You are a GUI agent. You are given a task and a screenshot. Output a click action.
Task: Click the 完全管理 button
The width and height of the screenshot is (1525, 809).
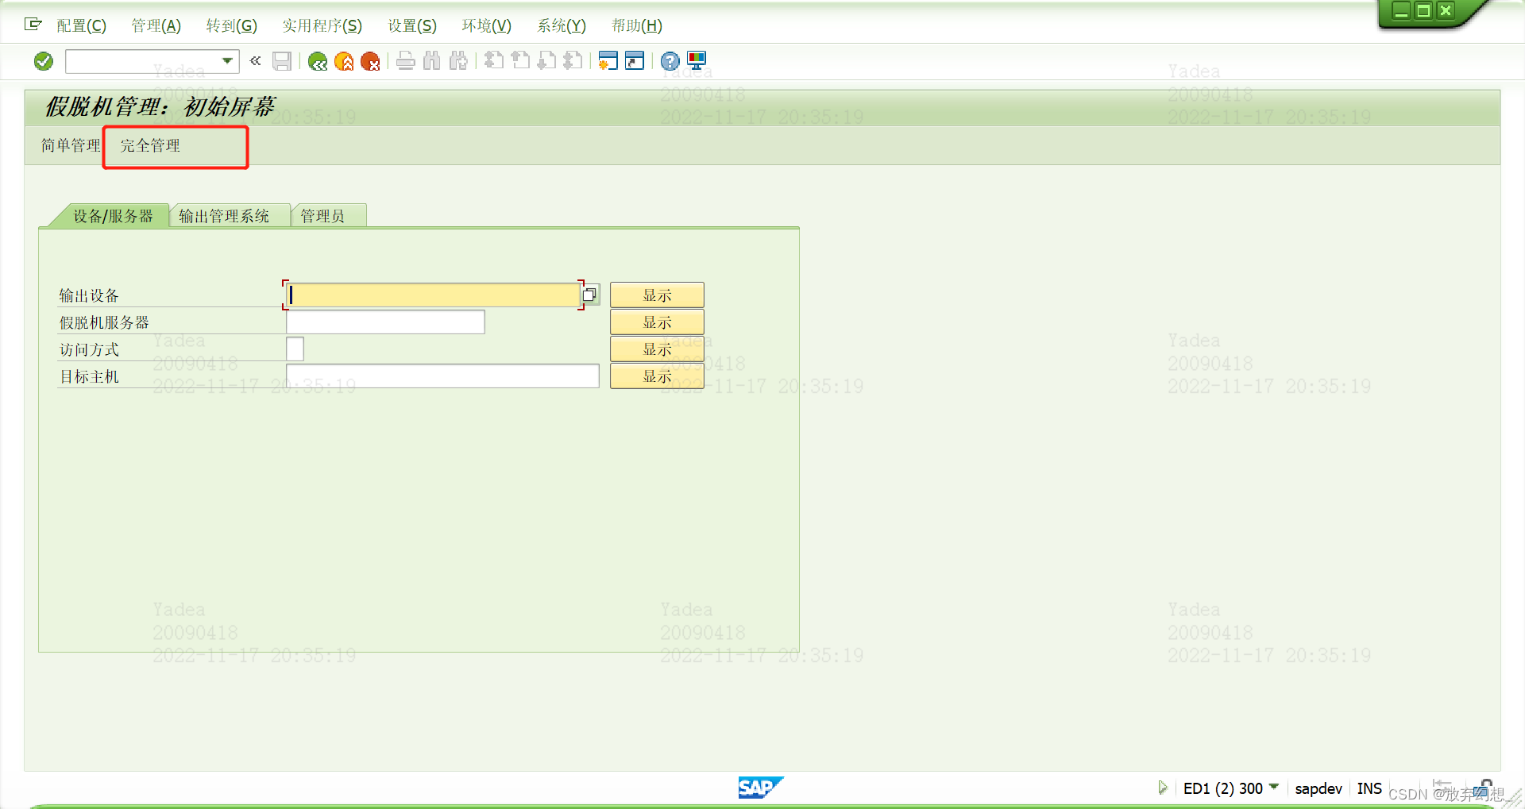coord(150,145)
